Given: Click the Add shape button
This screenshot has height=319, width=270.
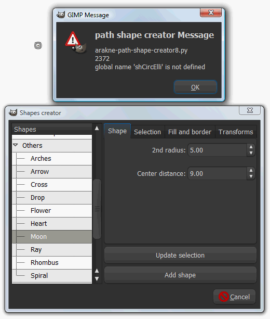Looking at the screenshot, I should pos(180,275).
